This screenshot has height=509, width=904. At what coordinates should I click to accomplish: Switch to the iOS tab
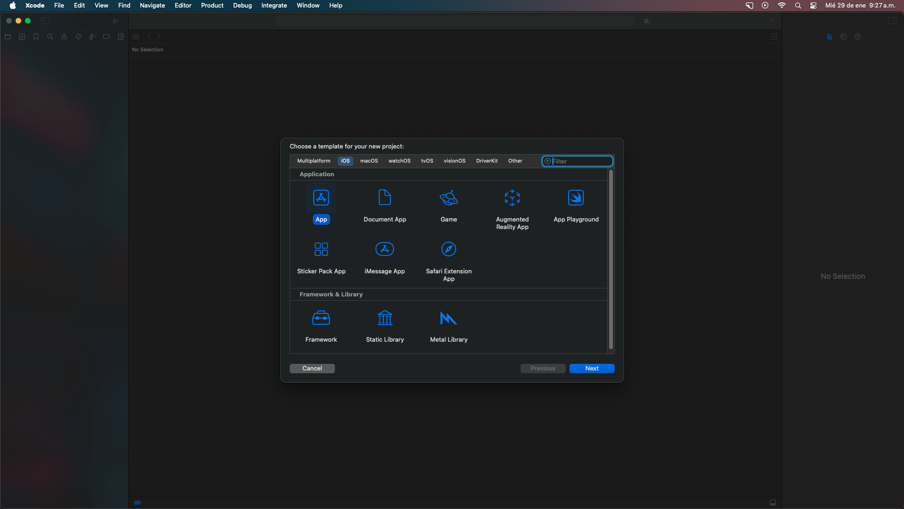(345, 161)
